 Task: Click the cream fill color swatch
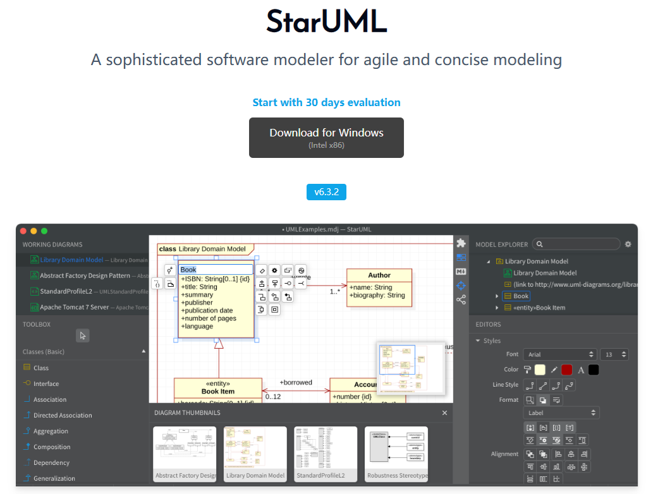pos(540,370)
